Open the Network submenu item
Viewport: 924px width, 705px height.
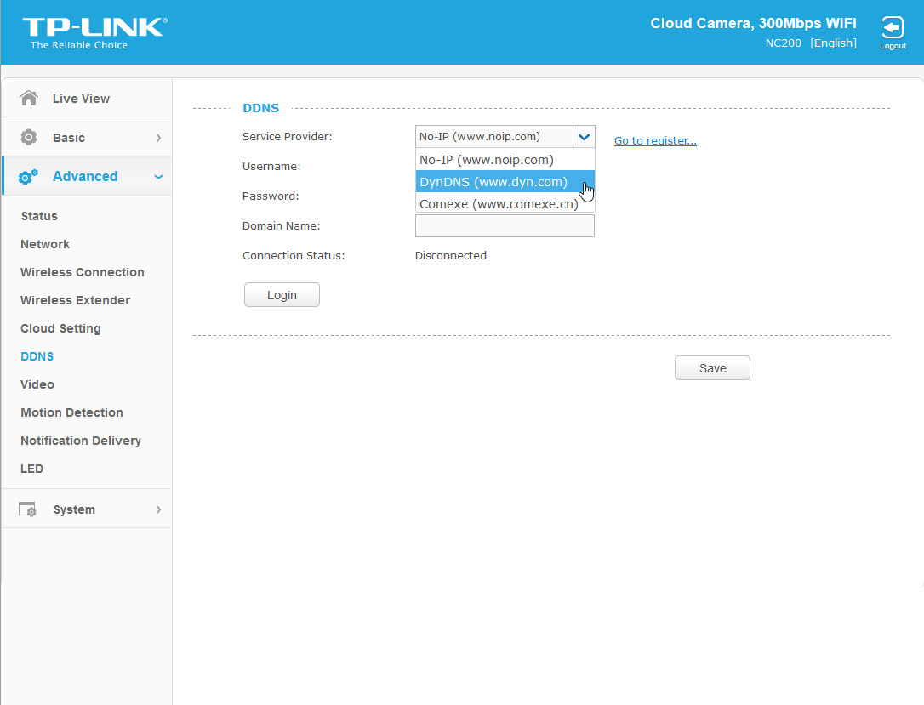pos(45,244)
